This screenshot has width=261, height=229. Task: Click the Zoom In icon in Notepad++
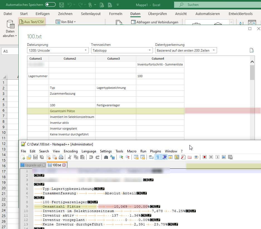(121, 157)
